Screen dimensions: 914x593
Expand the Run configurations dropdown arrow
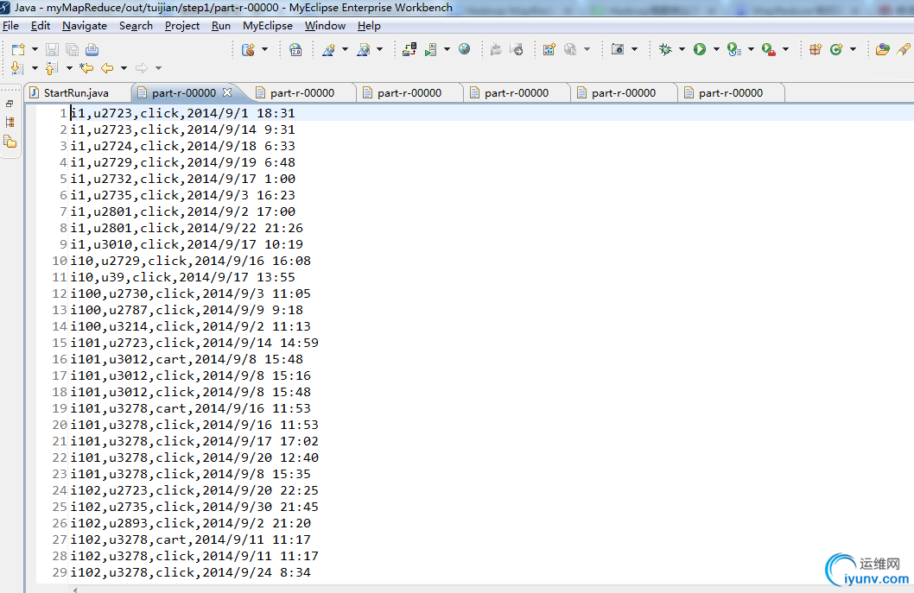716,49
